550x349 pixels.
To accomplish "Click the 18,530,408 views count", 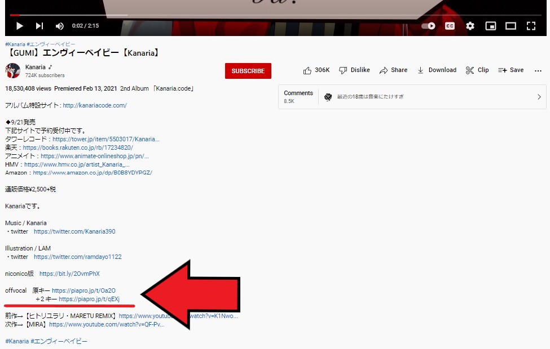I will [28, 88].
